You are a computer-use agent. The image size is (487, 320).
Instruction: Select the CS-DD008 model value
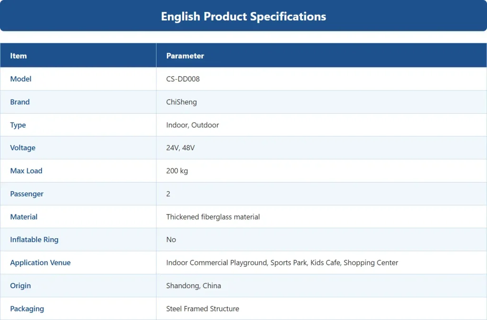[x=183, y=79]
